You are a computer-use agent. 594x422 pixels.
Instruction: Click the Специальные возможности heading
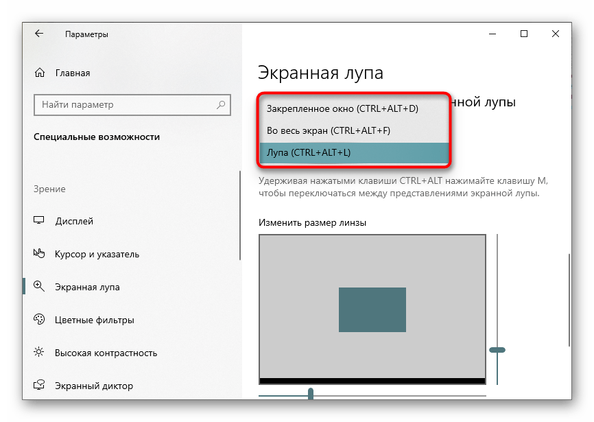point(97,137)
